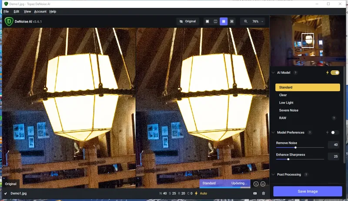This screenshot has height=201, width=348.
Task: Click the DeNoise AI shield logo
Action: (9, 21)
